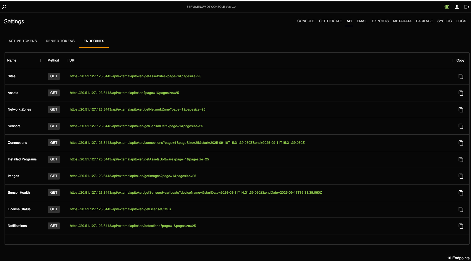Screen dimensions: 471x261
Task: Copy the Notifications endpoint URI
Action: (x=461, y=226)
